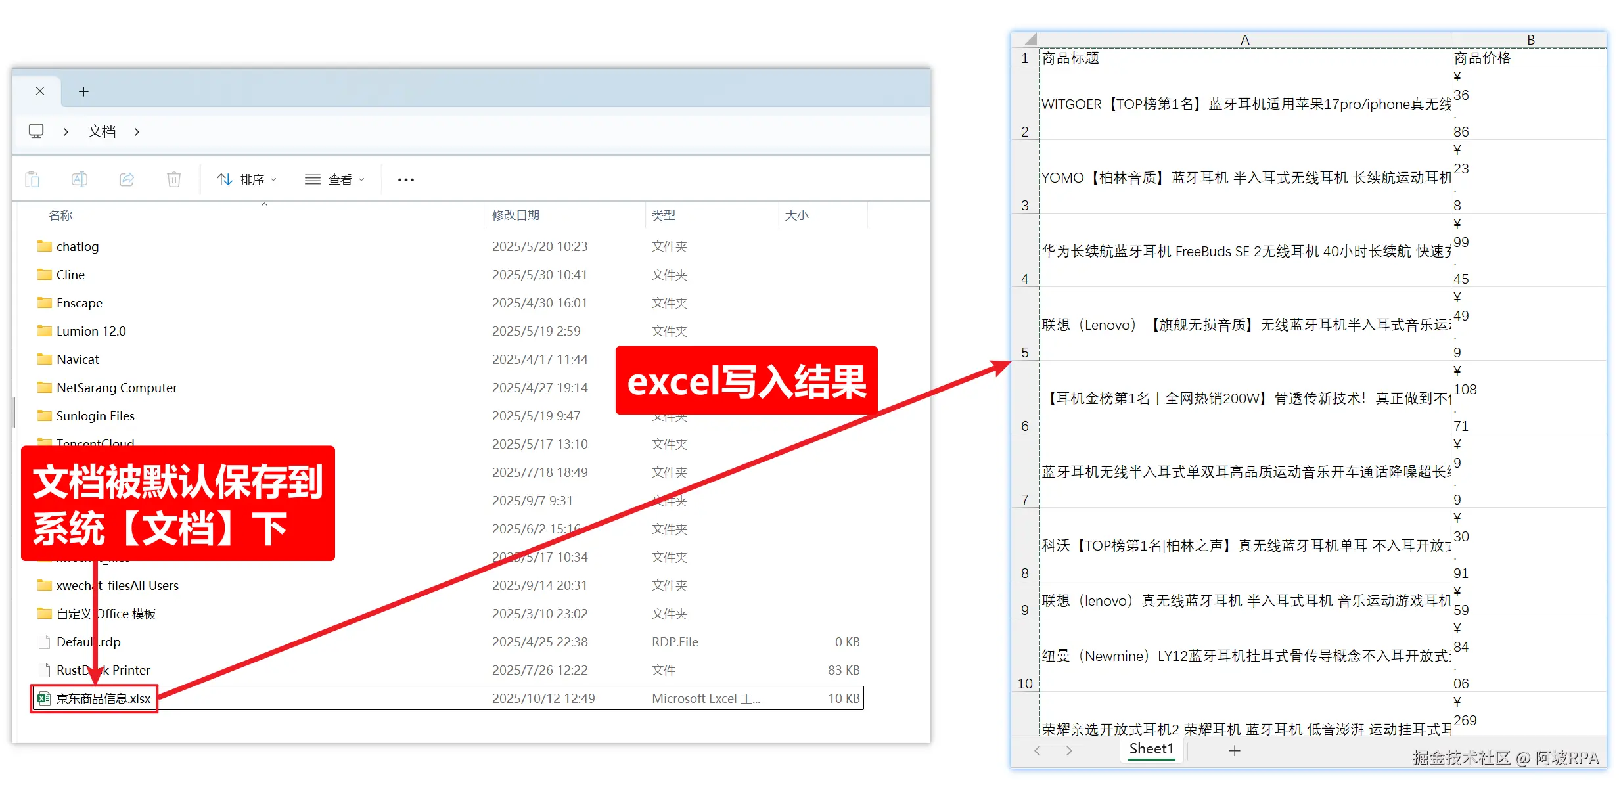Click the share icon in toolbar
This screenshot has width=1619, height=787.
[127, 179]
